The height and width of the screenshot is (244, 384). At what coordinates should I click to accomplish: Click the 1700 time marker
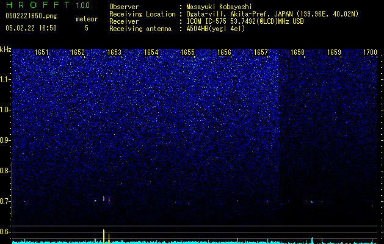(x=371, y=52)
